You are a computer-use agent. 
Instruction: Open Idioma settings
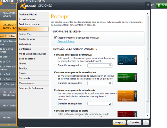pos(33,63)
